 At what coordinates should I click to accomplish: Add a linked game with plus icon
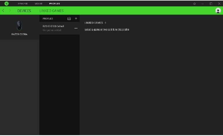[106, 23]
